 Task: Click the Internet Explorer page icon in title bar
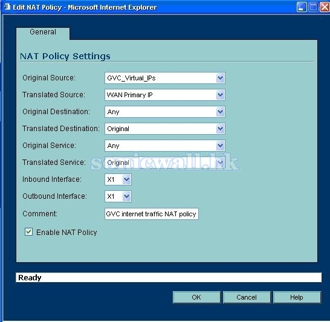click(7, 7)
